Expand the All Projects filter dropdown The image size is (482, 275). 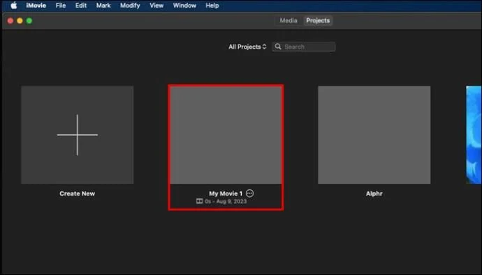[x=247, y=47]
